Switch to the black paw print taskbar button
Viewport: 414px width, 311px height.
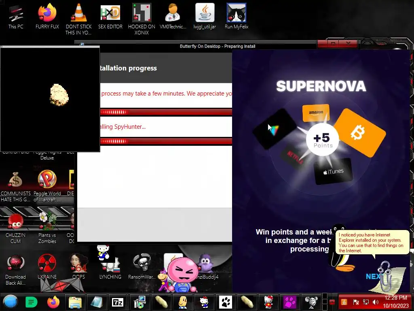[225, 302]
